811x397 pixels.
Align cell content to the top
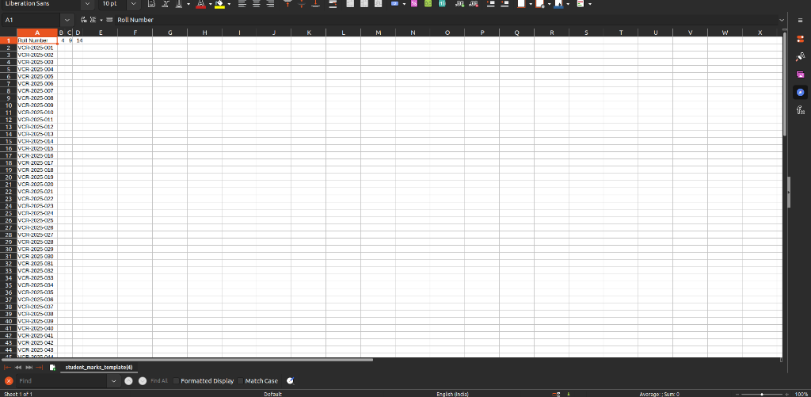[x=288, y=4]
